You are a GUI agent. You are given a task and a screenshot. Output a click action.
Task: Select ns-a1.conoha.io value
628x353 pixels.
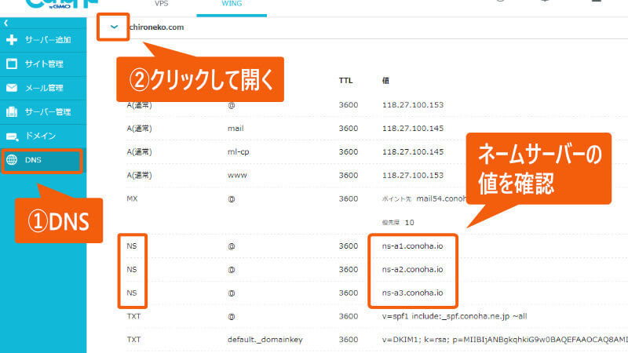413,246
